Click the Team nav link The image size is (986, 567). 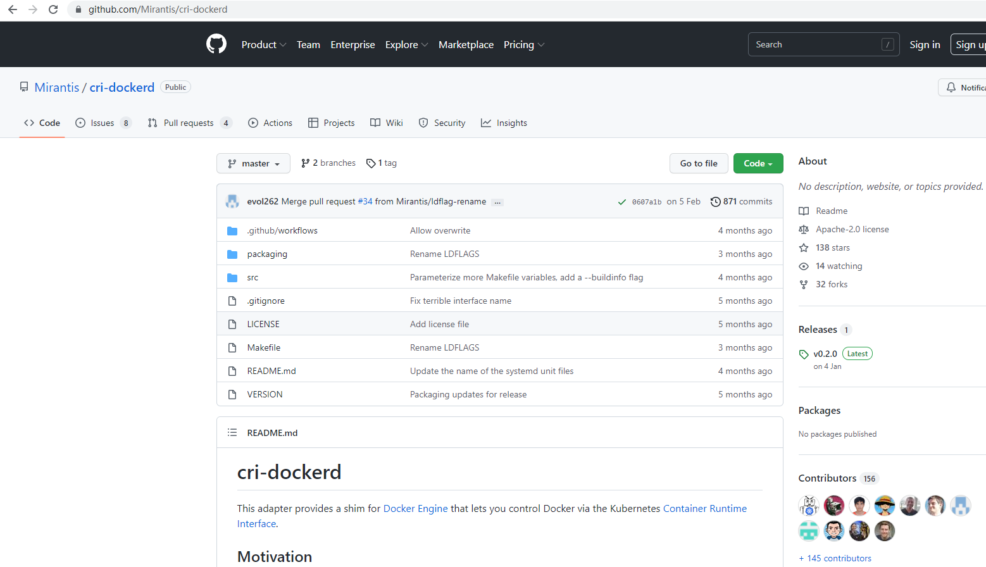pos(308,45)
